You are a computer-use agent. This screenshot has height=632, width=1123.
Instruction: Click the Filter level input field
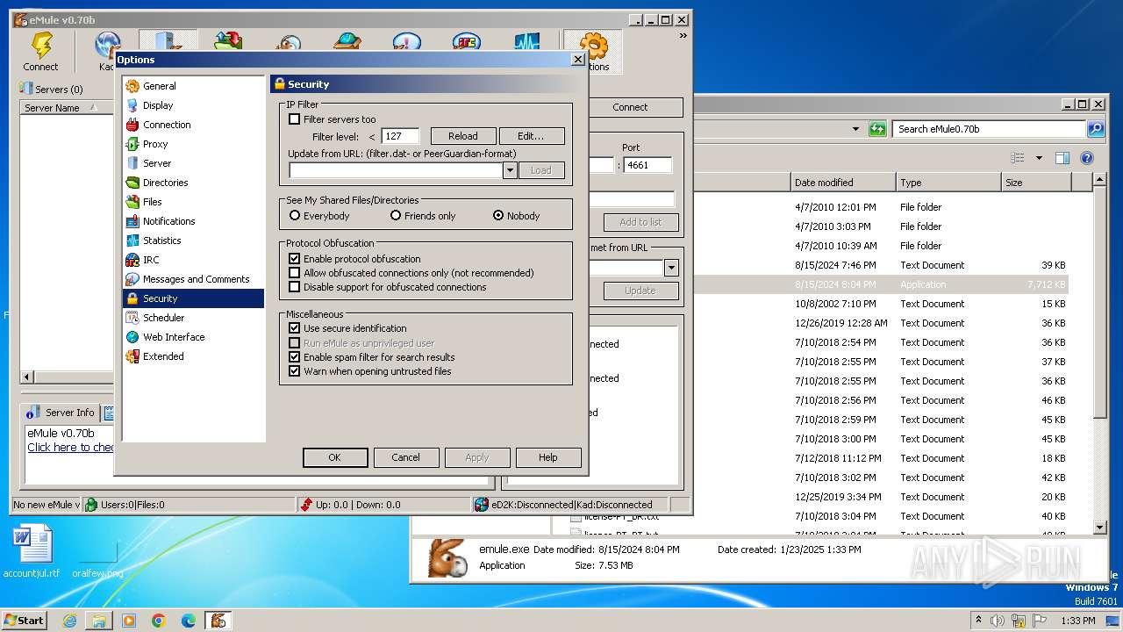tap(400, 136)
